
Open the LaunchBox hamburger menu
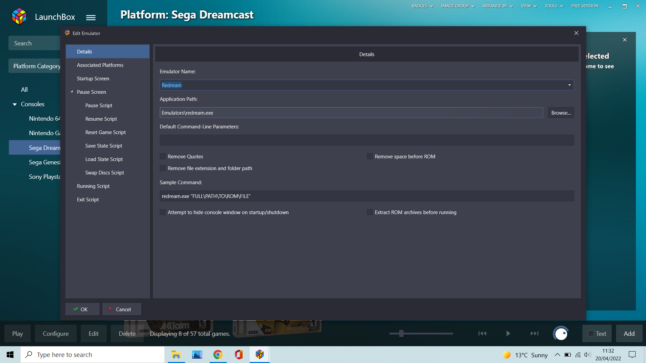pos(91,17)
